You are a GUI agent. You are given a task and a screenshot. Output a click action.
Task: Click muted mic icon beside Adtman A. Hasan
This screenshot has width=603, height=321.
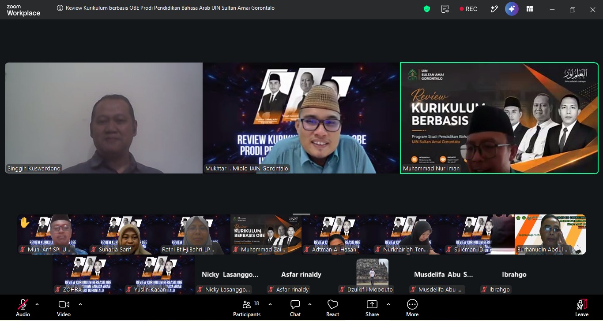pyautogui.click(x=307, y=250)
